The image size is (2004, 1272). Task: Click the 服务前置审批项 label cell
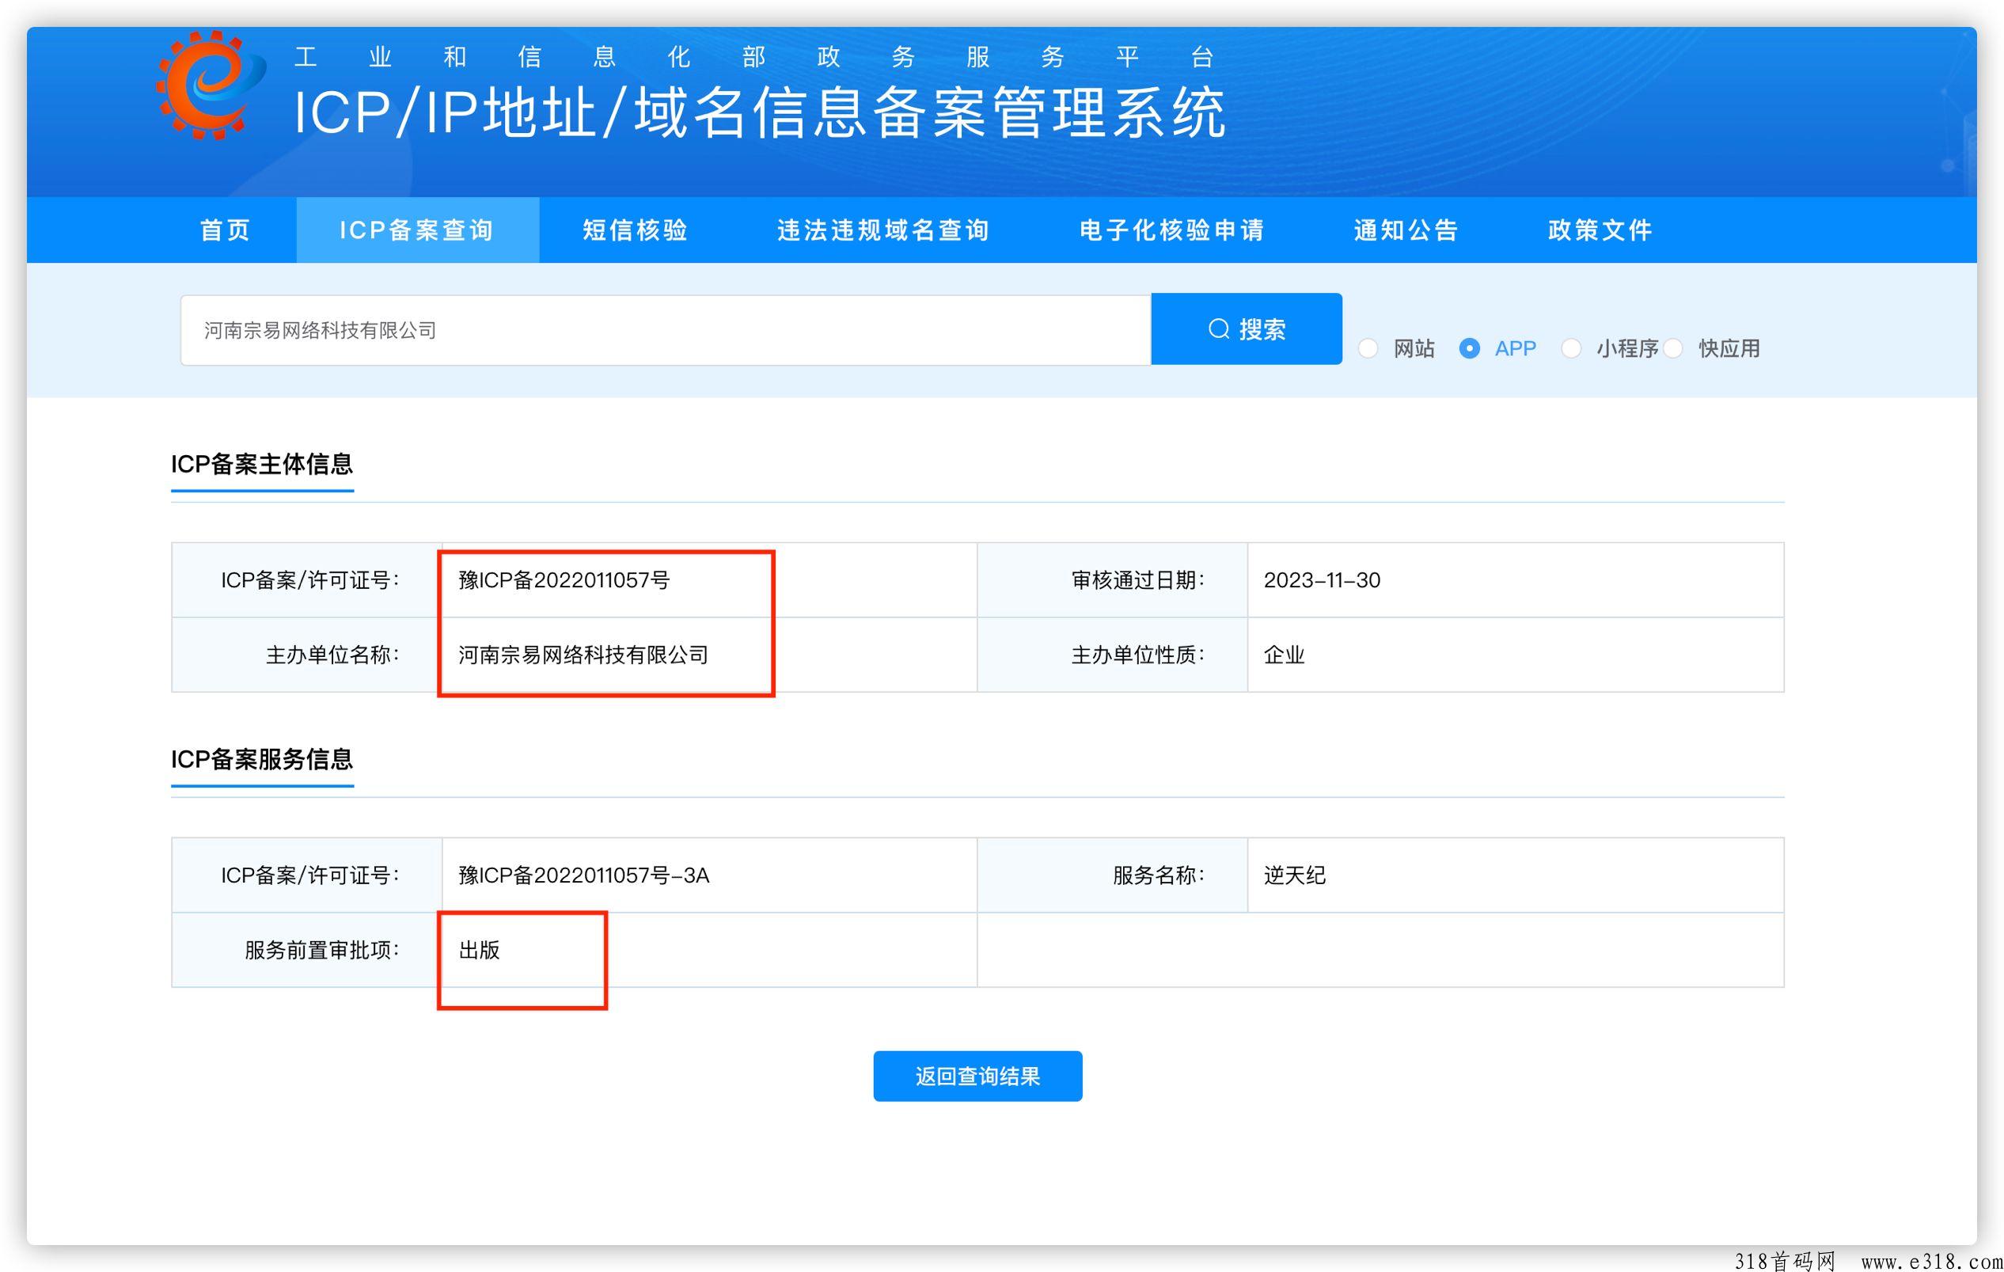click(307, 950)
